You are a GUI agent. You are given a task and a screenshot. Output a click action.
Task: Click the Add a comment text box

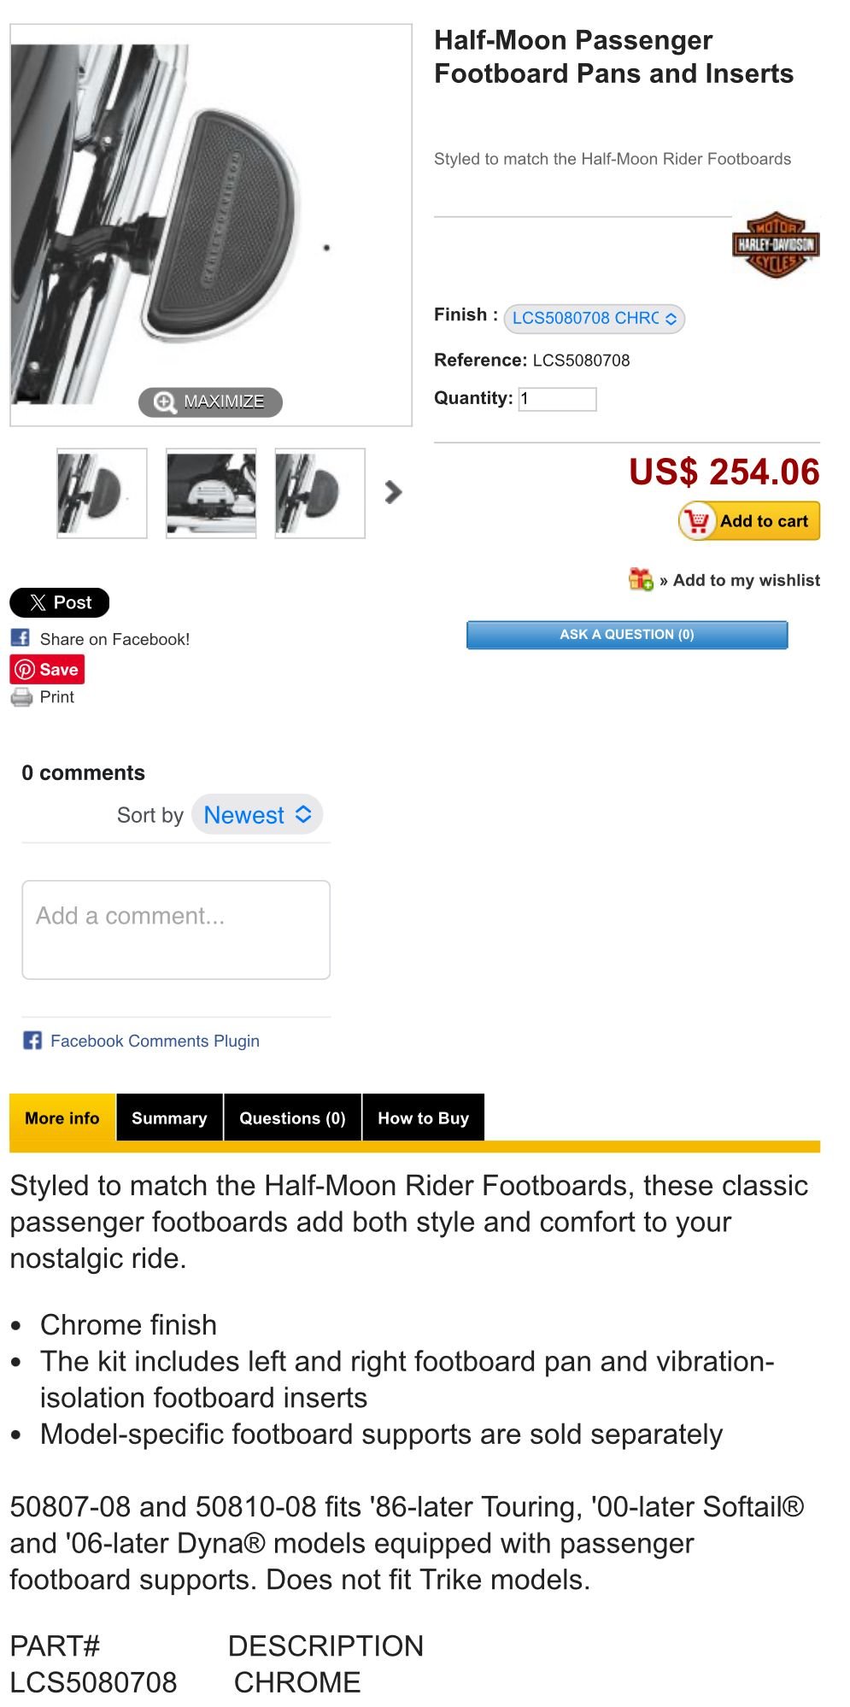(x=176, y=930)
